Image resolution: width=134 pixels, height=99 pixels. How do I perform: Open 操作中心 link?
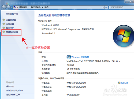pos(10,87)
